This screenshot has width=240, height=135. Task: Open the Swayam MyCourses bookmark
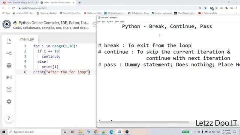coord(162,13)
